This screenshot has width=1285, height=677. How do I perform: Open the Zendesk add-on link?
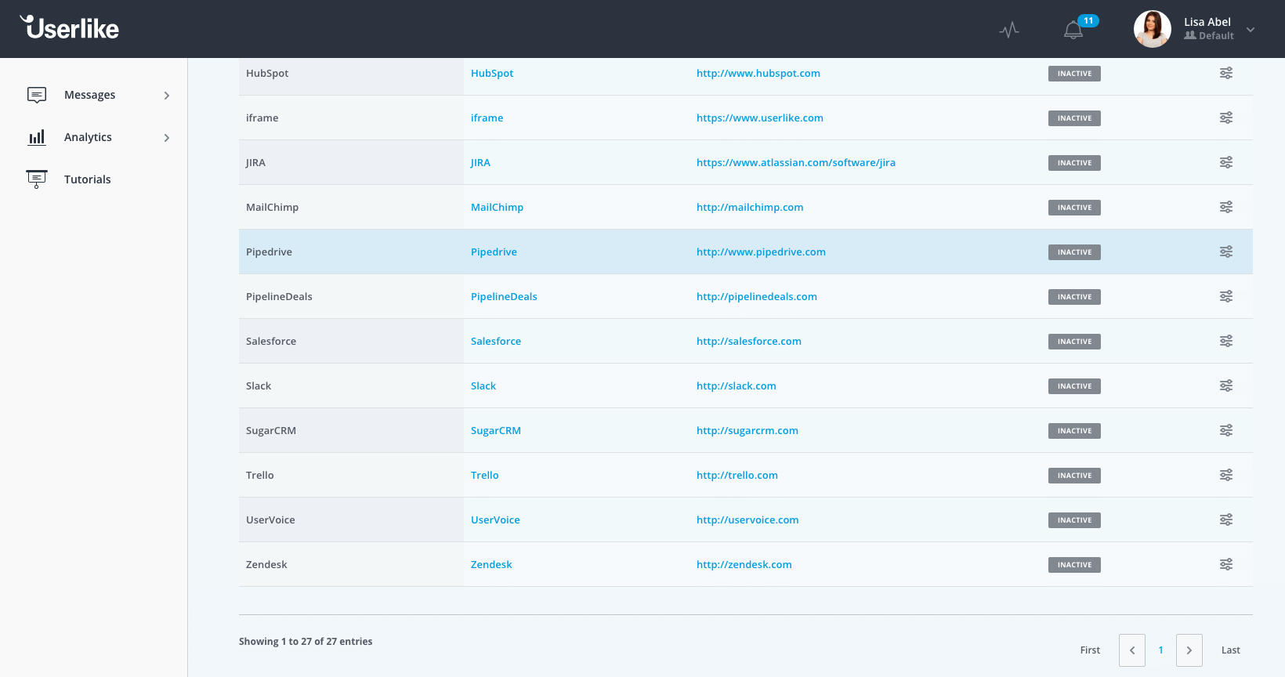pos(491,564)
